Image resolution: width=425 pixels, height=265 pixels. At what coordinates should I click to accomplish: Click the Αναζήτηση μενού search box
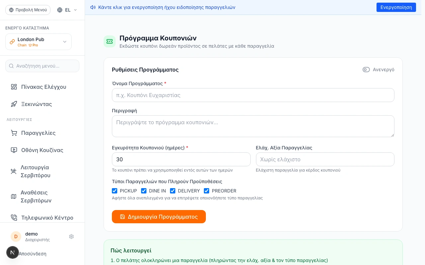coord(42,66)
